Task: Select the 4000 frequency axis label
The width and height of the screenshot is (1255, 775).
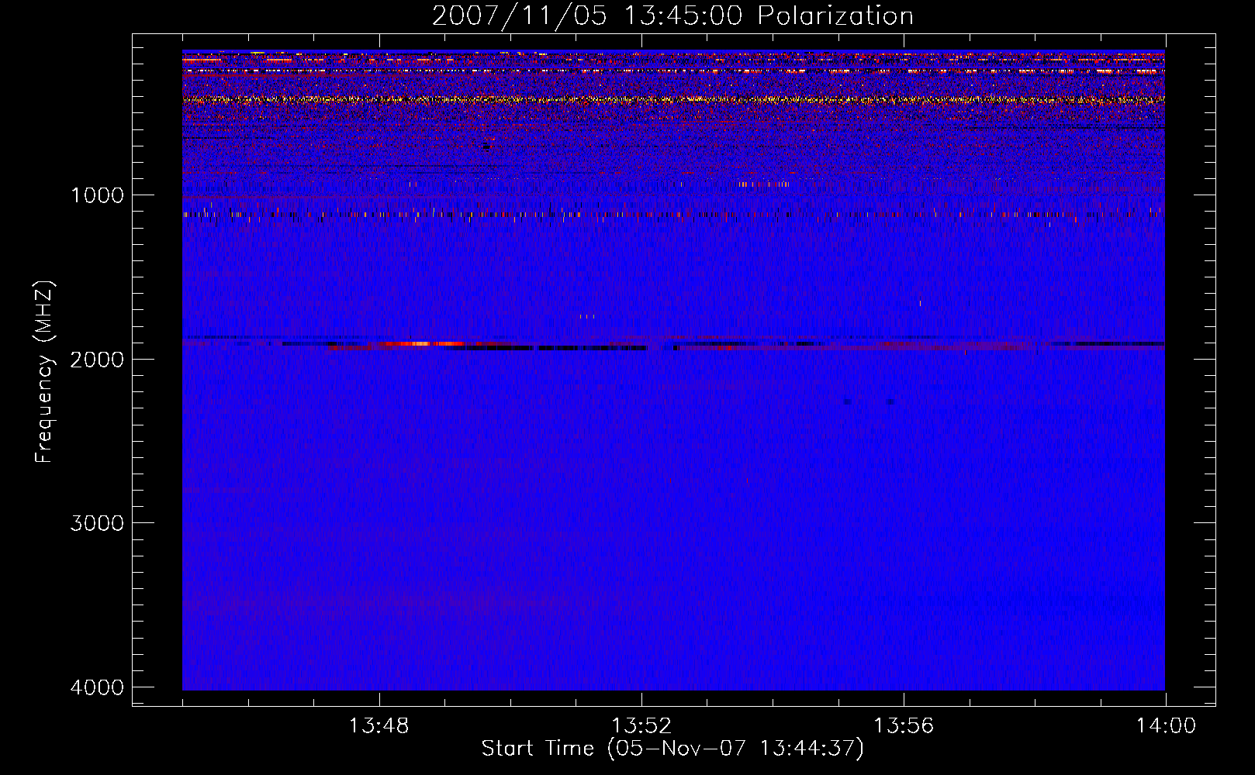Action: coord(97,687)
